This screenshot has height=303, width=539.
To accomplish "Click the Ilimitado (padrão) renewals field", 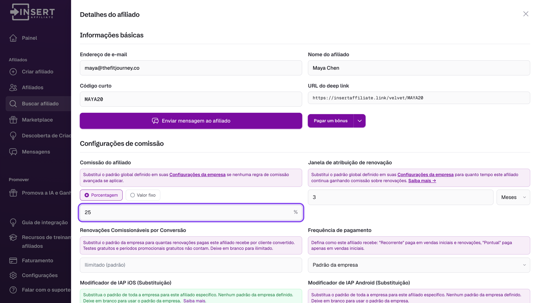I will pos(191,265).
